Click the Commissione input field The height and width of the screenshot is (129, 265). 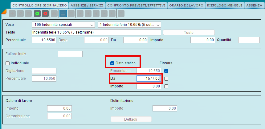[x=59, y=116]
